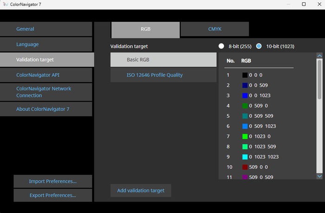Viewport: 325px width, 213px height.
Task: Click the teal swatch in row 5
Action: pyautogui.click(x=245, y=116)
